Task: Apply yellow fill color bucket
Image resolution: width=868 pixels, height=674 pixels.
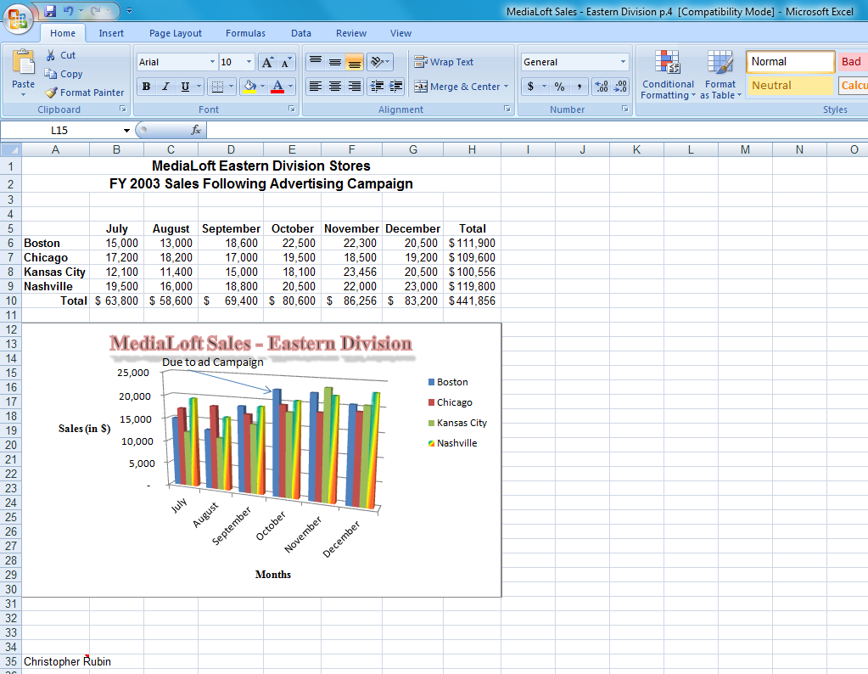Action: [x=249, y=87]
